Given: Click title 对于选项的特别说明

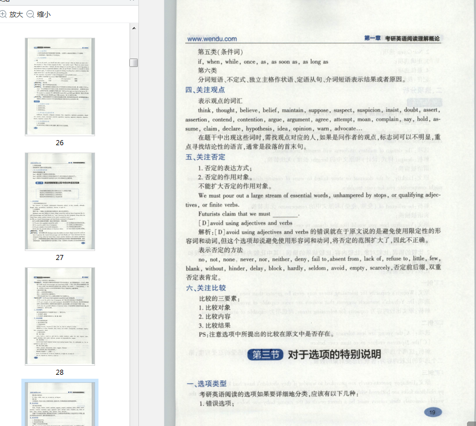Looking at the screenshot, I should [x=334, y=354].
